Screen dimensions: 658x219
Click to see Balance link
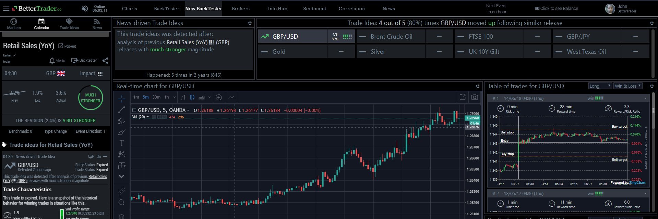coord(556,9)
